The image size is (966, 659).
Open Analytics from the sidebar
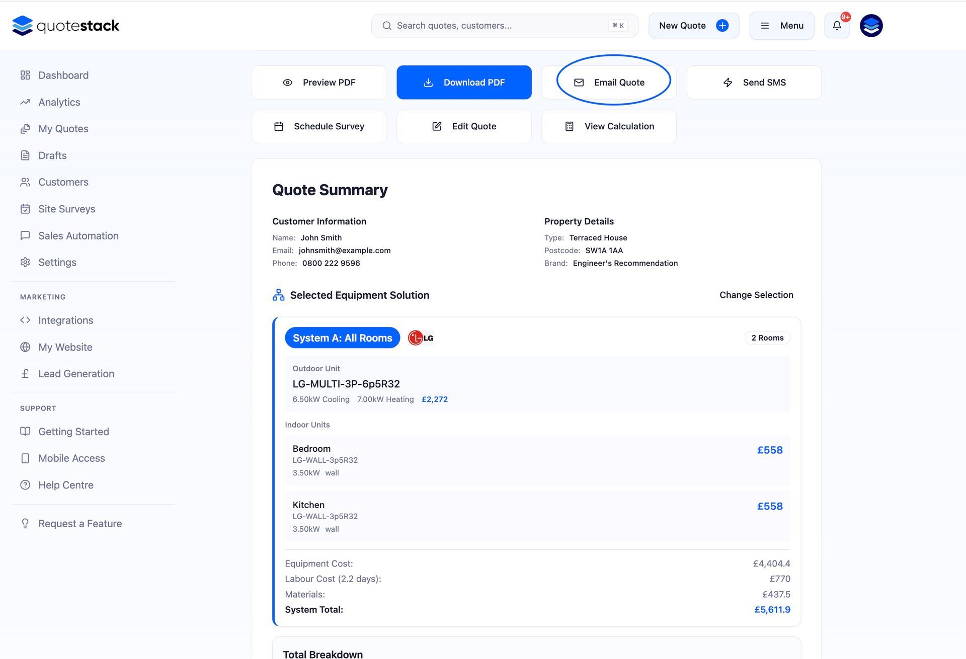tap(59, 102)
